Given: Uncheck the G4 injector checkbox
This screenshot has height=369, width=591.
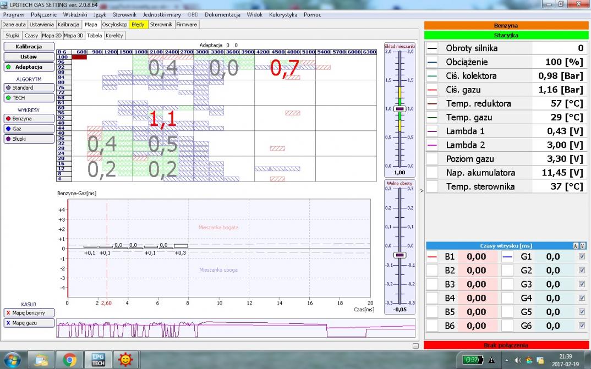Looking at the screenshot, I should point(582,298).
